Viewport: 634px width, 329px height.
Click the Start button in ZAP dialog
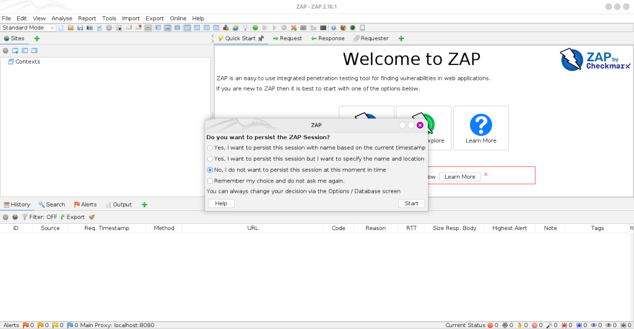click(x=411, y=203)
